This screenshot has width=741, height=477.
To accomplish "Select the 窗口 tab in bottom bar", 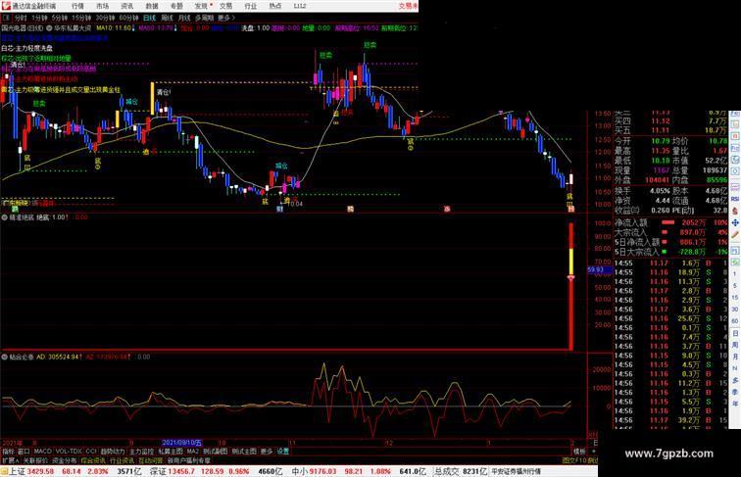I will (24, 452).
